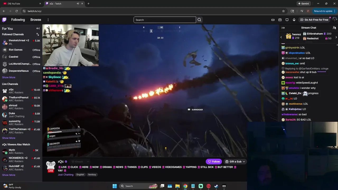Bookmark this page with star icon
The image size is (338, 190).
[x=283, y=11]
